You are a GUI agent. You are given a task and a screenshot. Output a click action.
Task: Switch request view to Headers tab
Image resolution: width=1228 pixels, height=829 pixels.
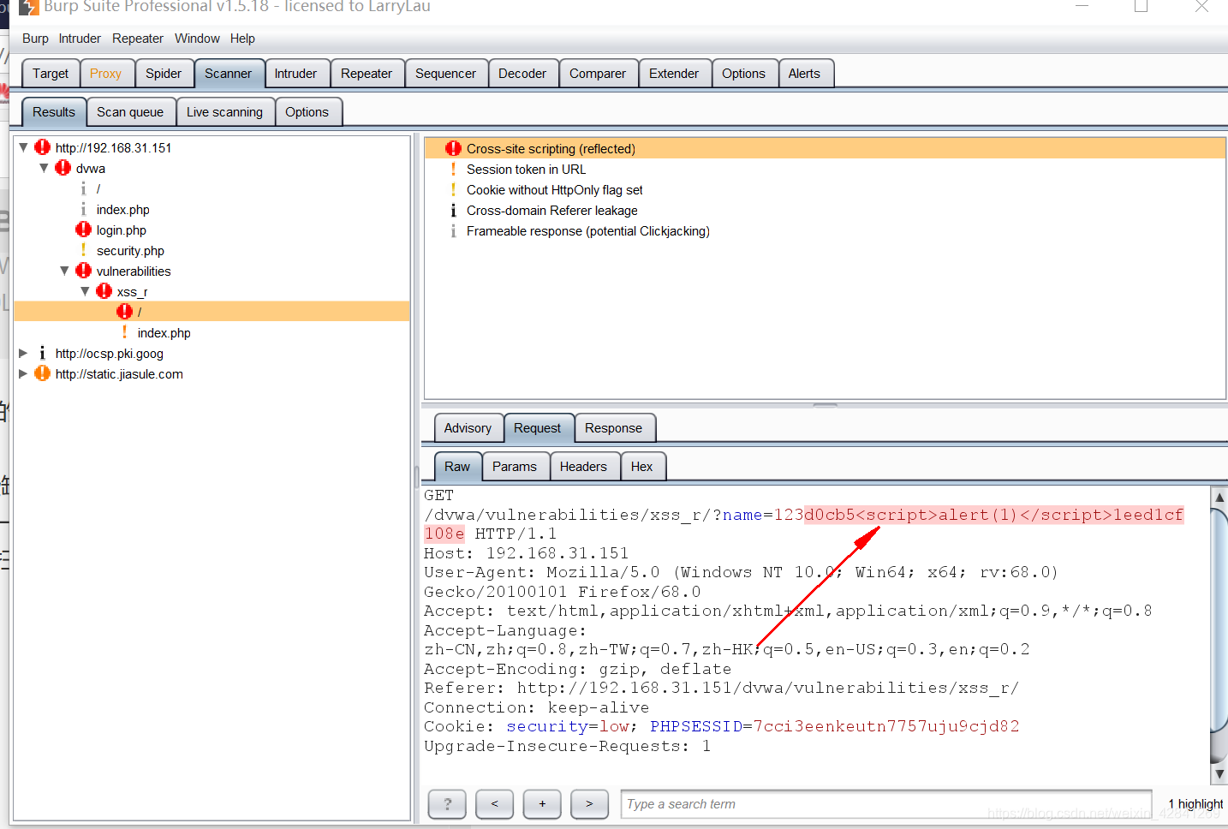583,467
